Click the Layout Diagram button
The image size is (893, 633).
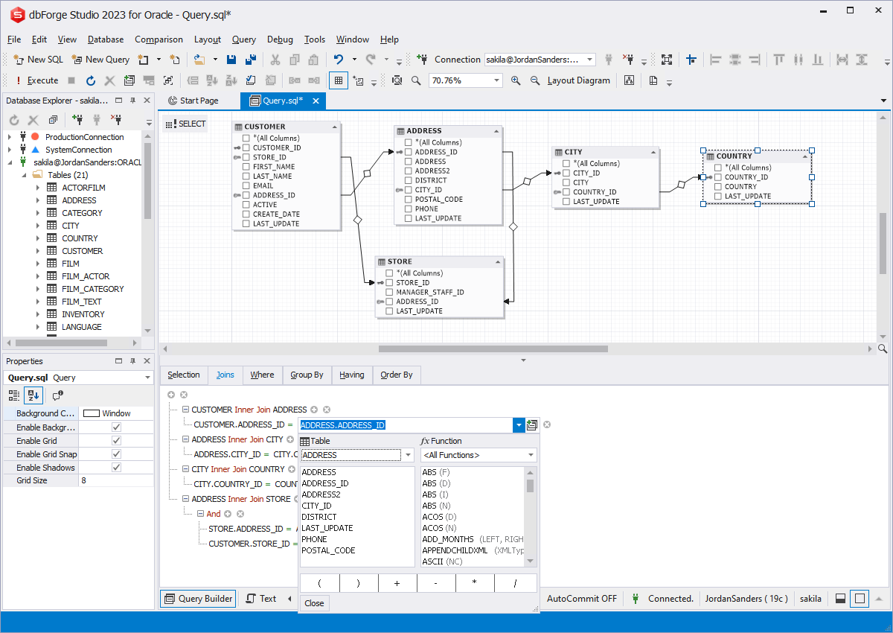(x=578, y=80)
